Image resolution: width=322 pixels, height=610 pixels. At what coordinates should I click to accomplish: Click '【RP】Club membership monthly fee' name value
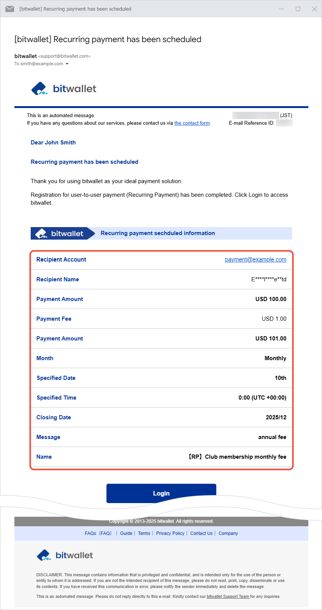point(237,457)
